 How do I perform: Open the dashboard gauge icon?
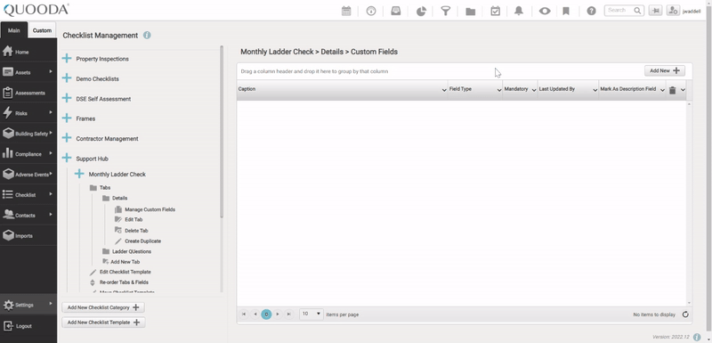coord(371,11)
